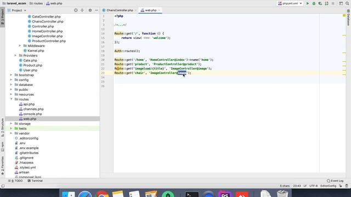Click cursor position 23:43 in status bar
Screen dimensions: 351x197
coord(297,186)
